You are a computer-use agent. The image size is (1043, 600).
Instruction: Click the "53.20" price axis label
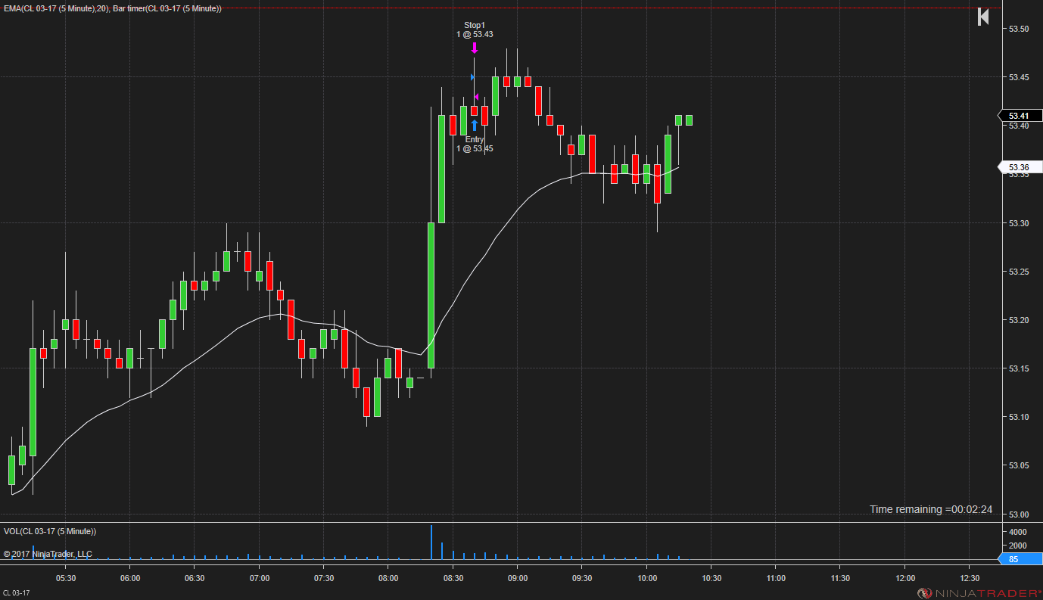point(1019,320)
